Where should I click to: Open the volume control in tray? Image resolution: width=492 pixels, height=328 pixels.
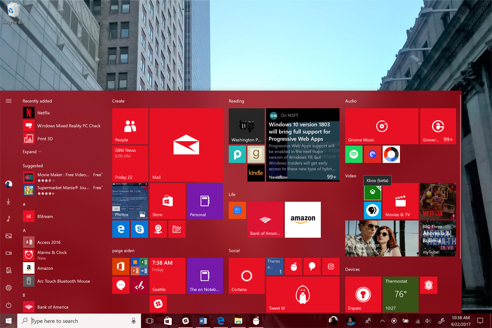(x=428, y=321)
